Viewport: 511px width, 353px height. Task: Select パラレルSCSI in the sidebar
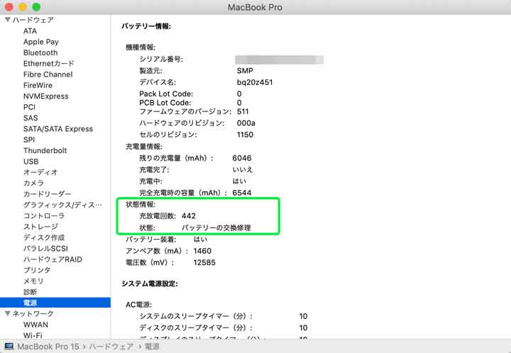click(45, 249)
